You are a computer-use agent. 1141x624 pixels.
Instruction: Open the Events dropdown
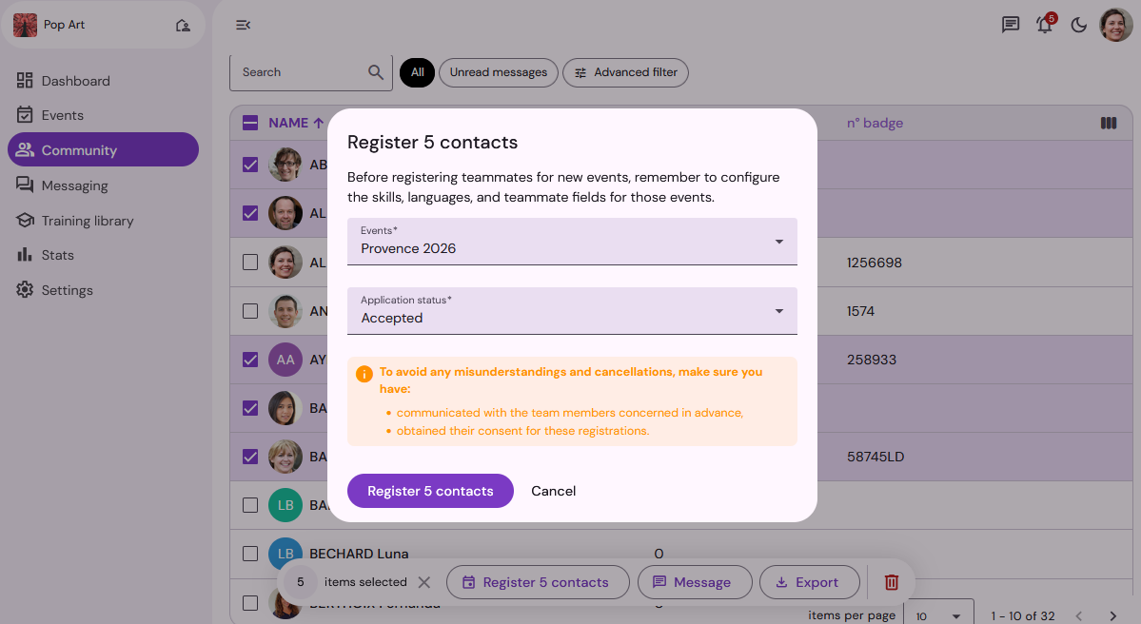pyautogui.click(x=572, y=242)
